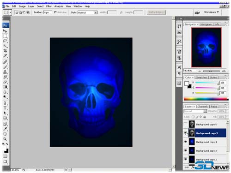Show the Background copy 6 layer

(186, 124)
